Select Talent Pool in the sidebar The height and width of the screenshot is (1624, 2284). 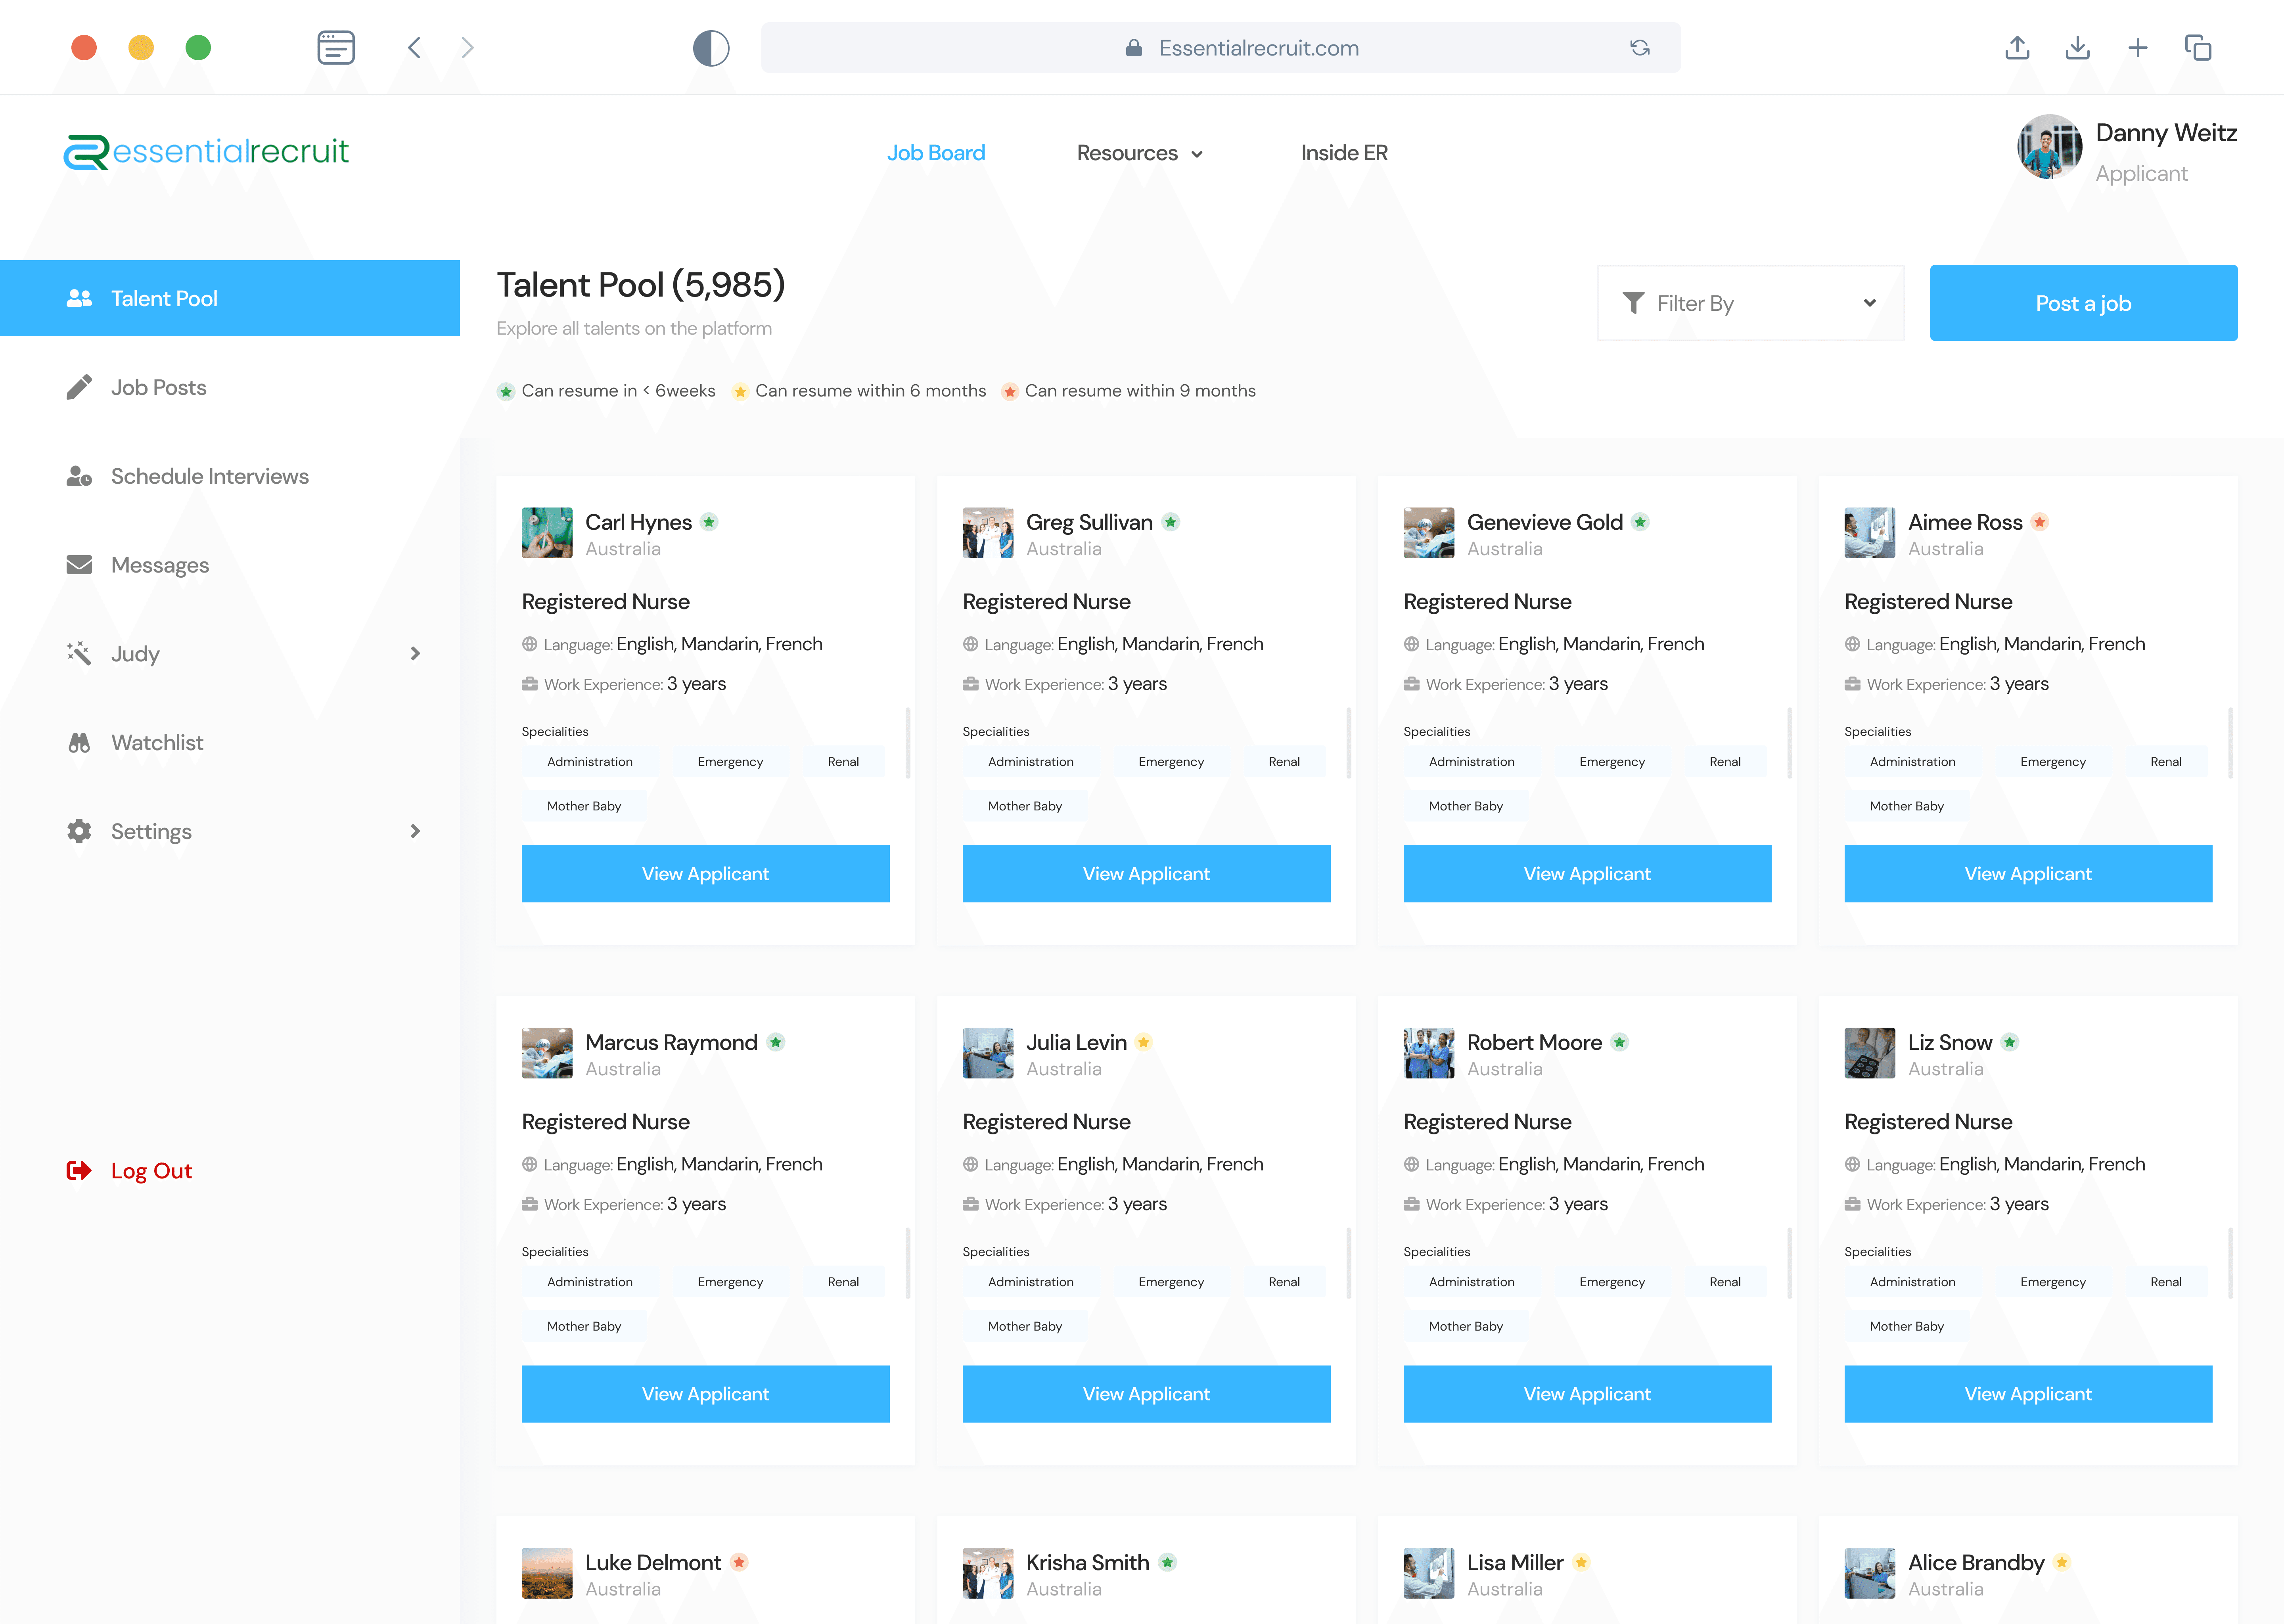tap(230, 298)
